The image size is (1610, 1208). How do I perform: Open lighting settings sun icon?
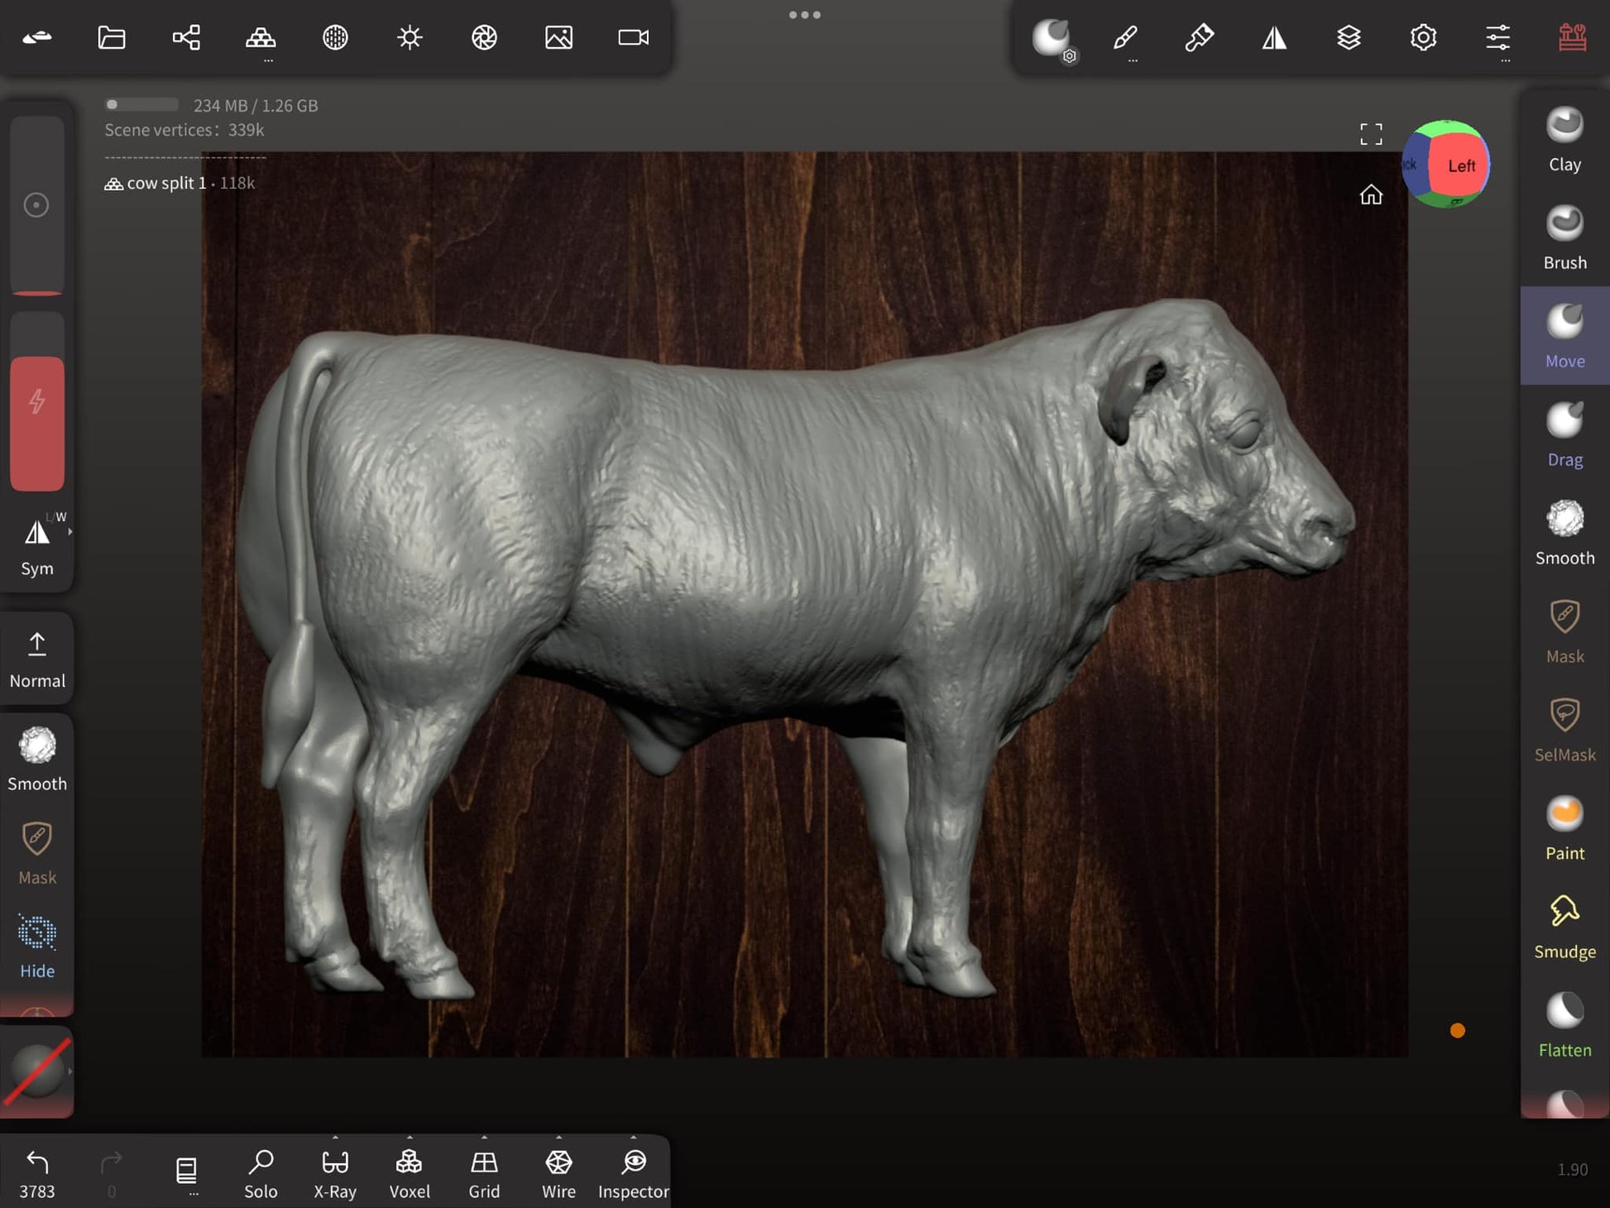pyautogui.click(x=410, y=37)
